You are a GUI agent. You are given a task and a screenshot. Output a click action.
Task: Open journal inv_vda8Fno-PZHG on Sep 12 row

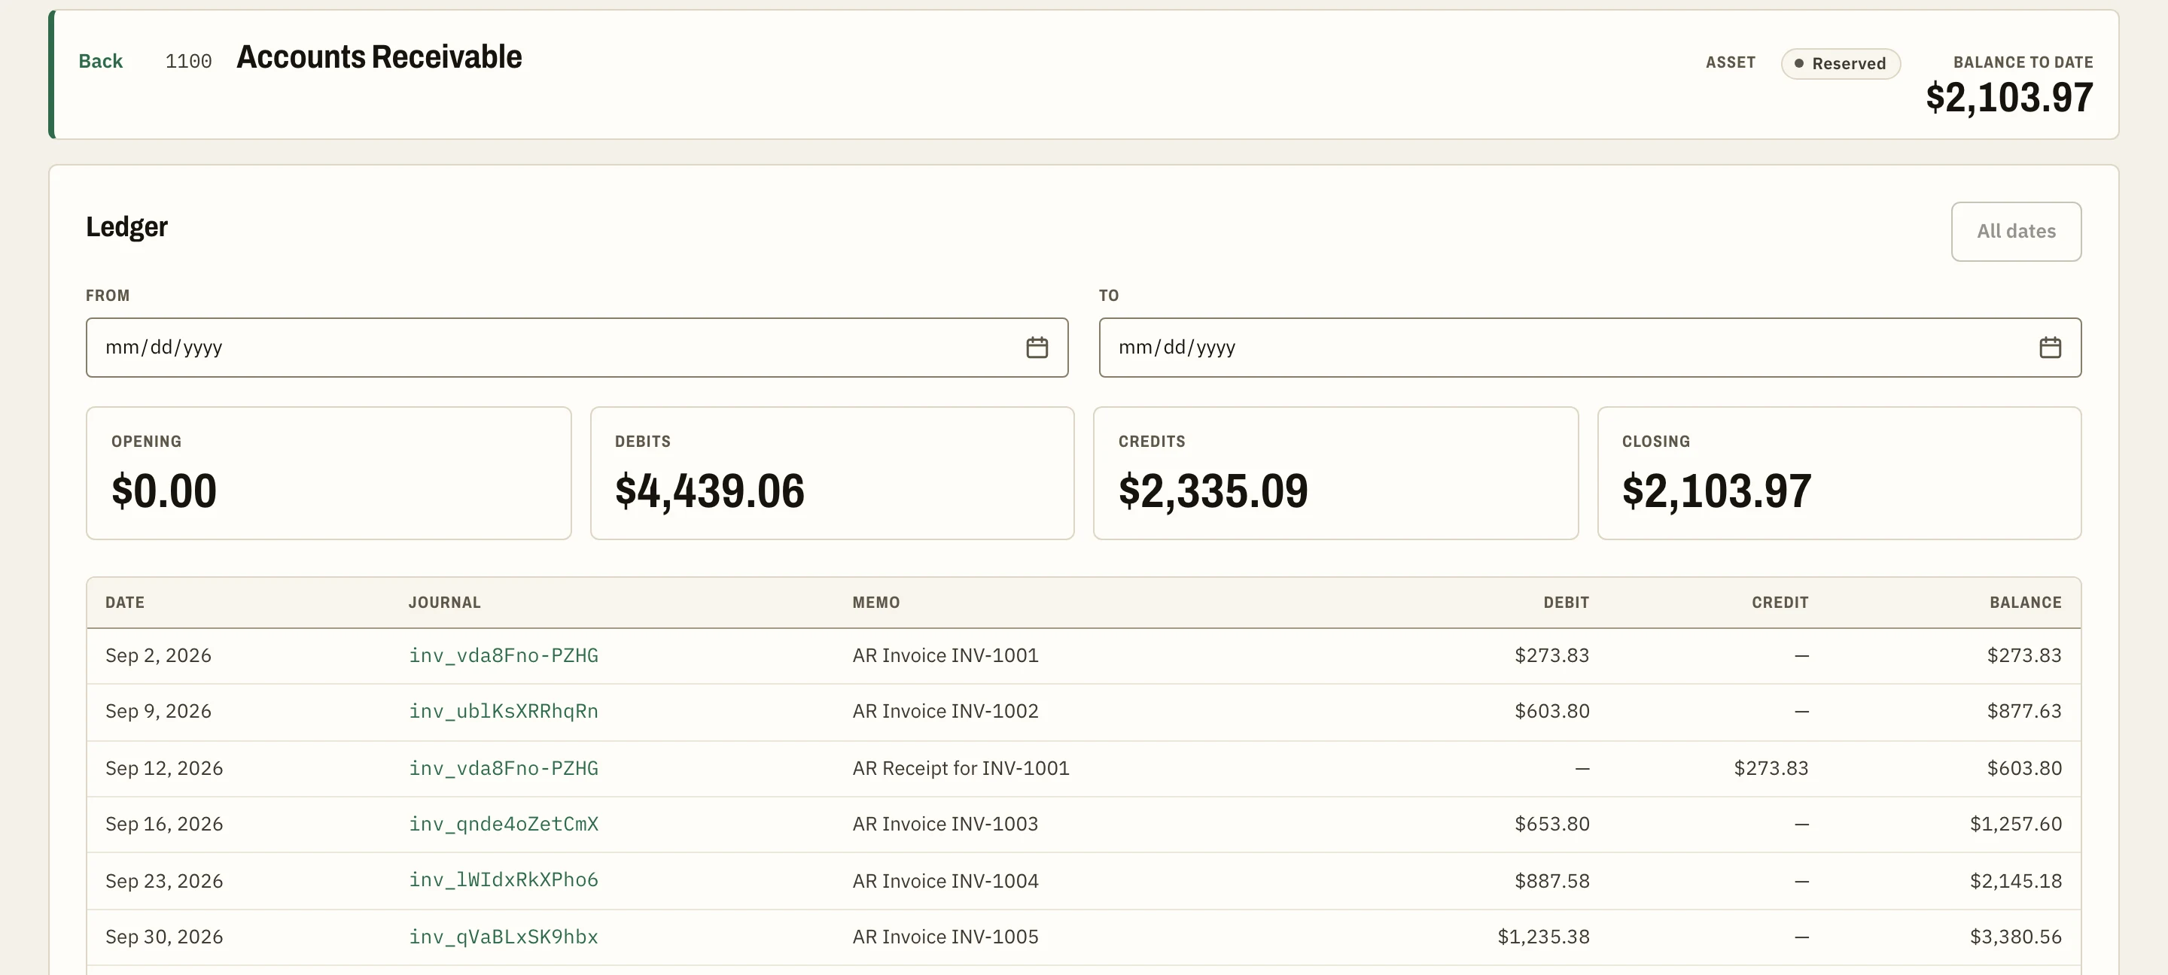click(x=504, y=768)
